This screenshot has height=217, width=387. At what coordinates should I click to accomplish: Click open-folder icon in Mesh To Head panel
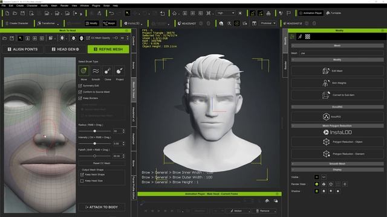click(5, 38)
